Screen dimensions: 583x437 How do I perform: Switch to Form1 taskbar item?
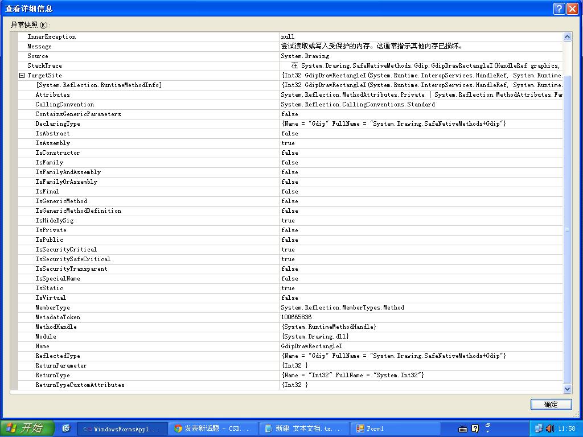coord(395,429)
